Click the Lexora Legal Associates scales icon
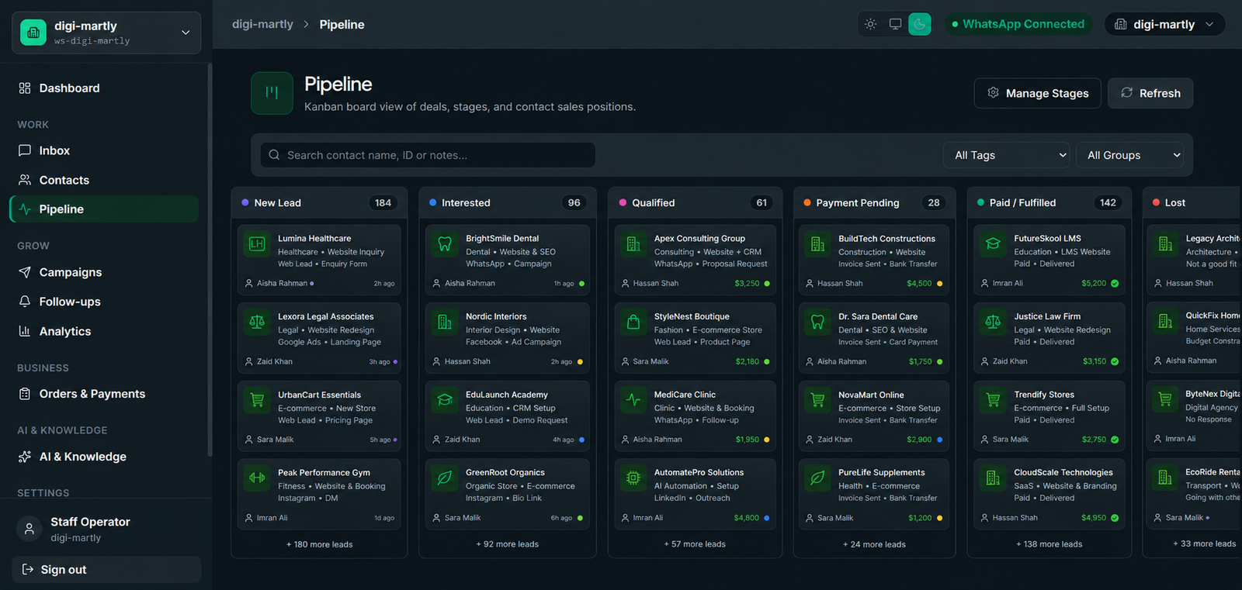Image resolution: width=1242 pixels, height=590 pixels. [257, 322]
